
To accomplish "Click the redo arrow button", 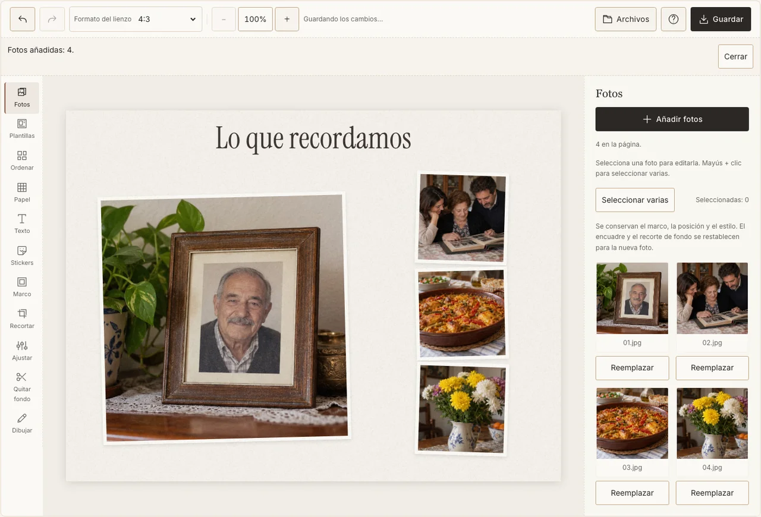I will 52,19.
